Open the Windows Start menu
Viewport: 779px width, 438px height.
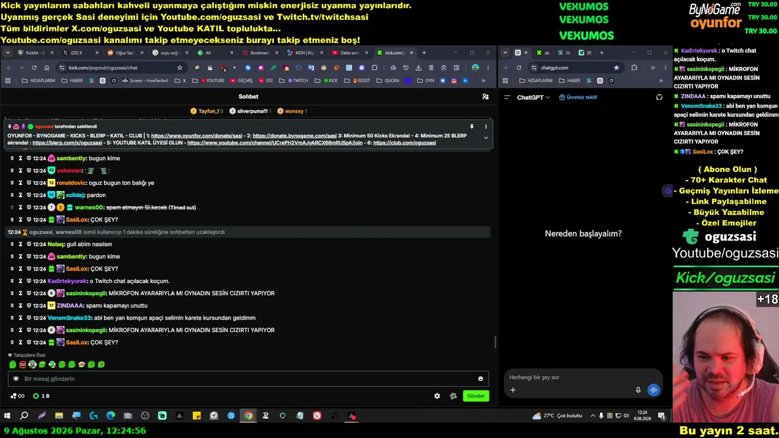7,416
